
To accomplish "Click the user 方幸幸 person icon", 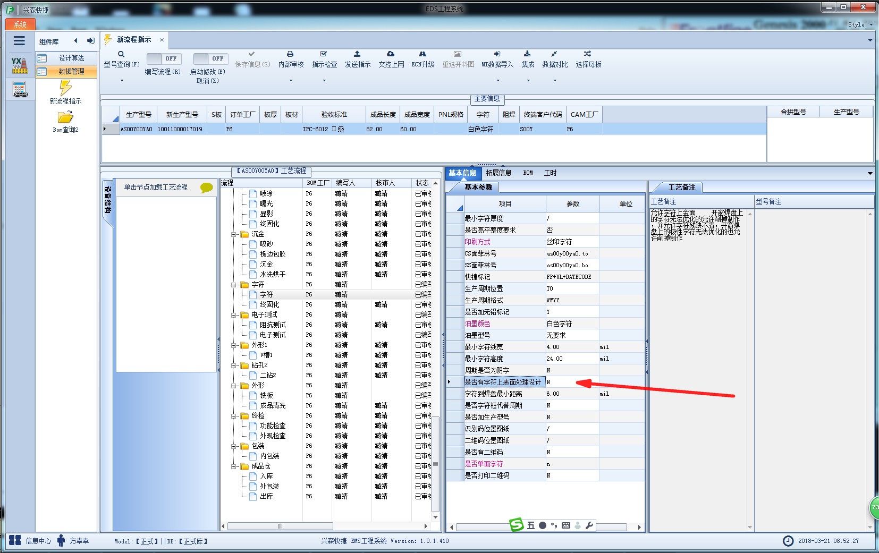I will coord(61,541).
